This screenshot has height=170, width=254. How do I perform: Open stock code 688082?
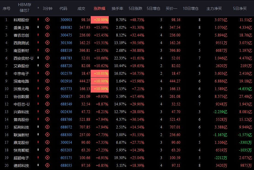(66, 27)
